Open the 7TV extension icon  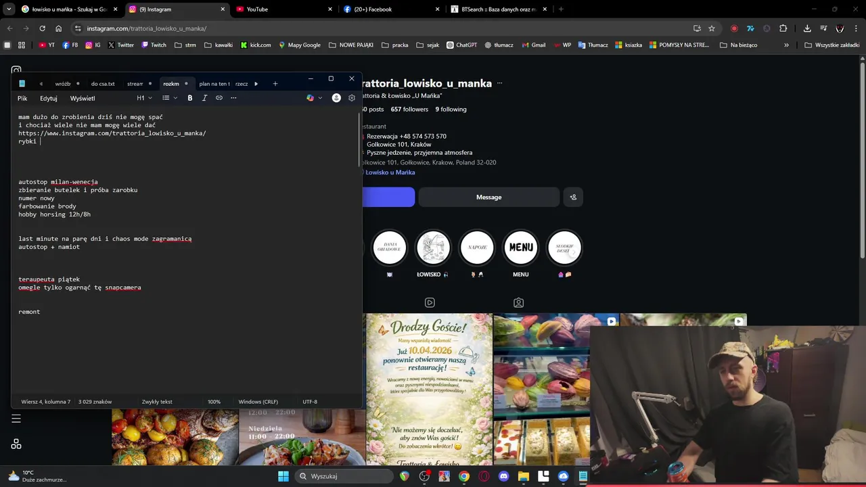(x=750, y=28)
